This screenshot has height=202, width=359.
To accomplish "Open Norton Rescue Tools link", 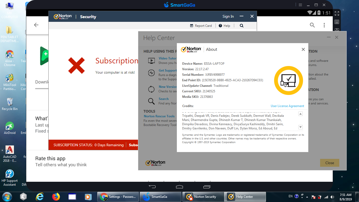I will (x=159, y=116).
